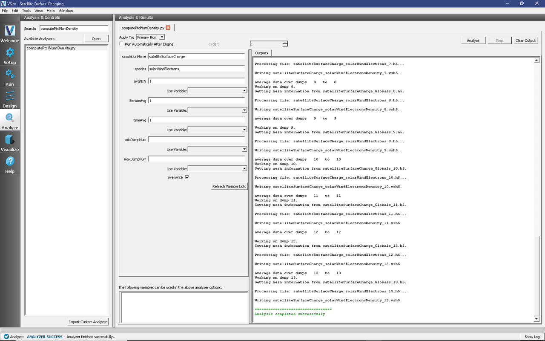Click the Analyze status checkmark icon
Image resolution: width=545 pixels, height=341 pixels.
click(x=6, y=337)
